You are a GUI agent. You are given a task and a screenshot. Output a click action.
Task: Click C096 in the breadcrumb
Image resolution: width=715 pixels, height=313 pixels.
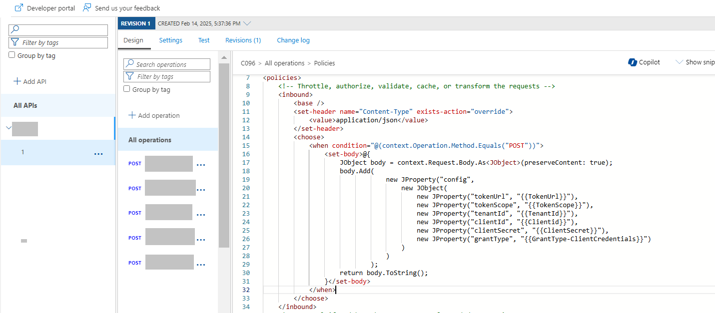coord(248,63)
